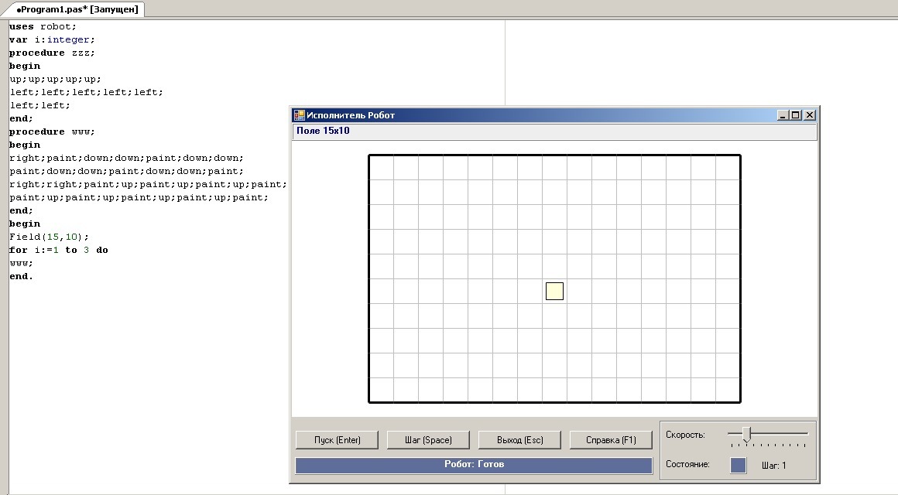This screenshot has width=898, height=495.
Task: Click the 'for i:=1 to 3 do' line
Action: [58, 250]
